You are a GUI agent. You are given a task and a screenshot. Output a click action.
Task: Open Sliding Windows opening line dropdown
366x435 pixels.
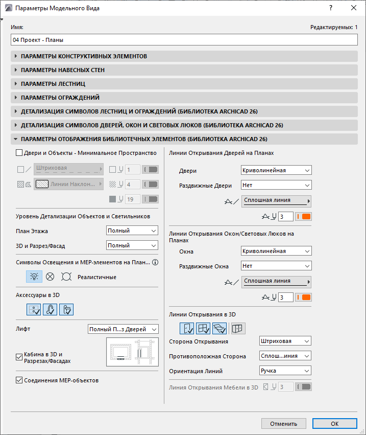coord(276,266)
